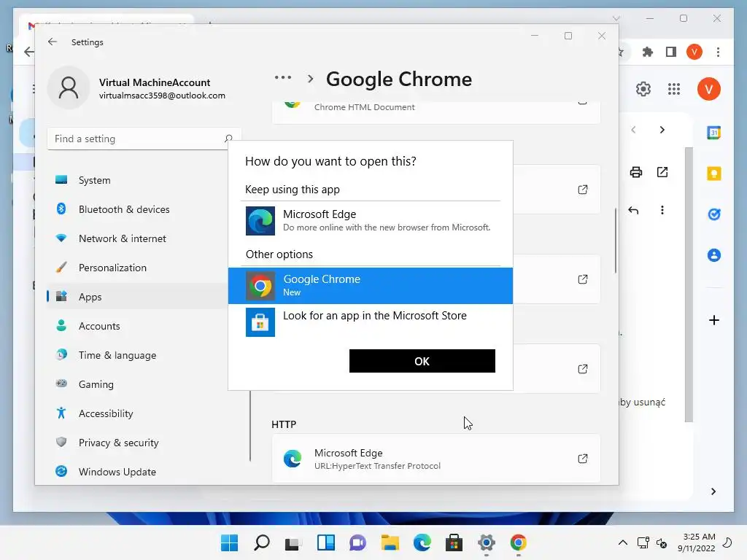Open the System settings category
Viewport: 747px width, 560px height.
137,180
